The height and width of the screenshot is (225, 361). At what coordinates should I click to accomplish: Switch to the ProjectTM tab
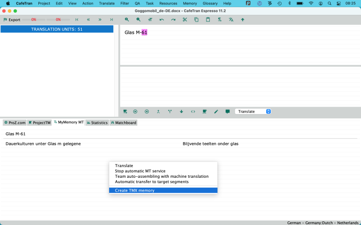click(x=39, y=122)
